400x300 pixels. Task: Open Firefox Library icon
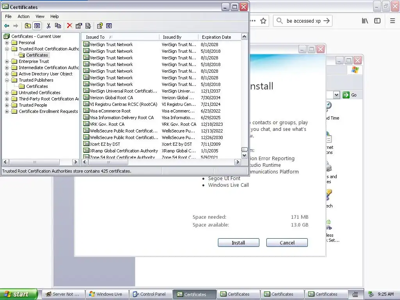tap(365, 21)
